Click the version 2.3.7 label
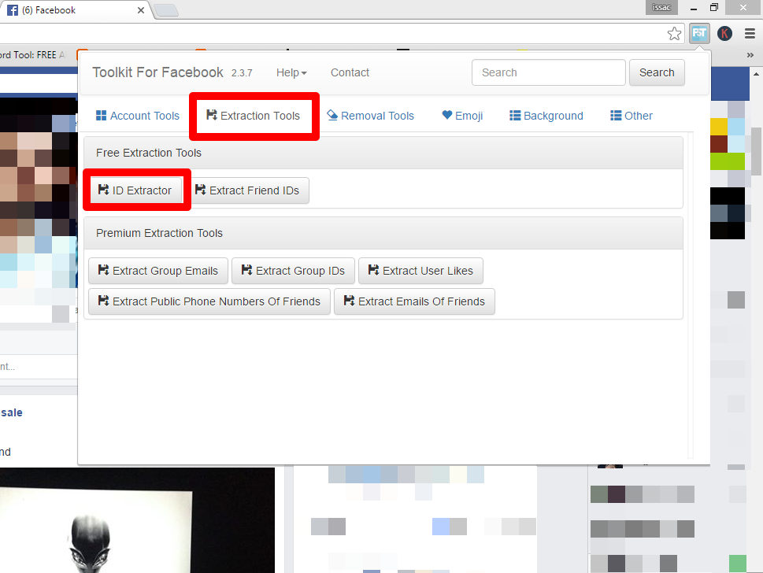This screenshot has width=763, height=573. tap(242, 73)
